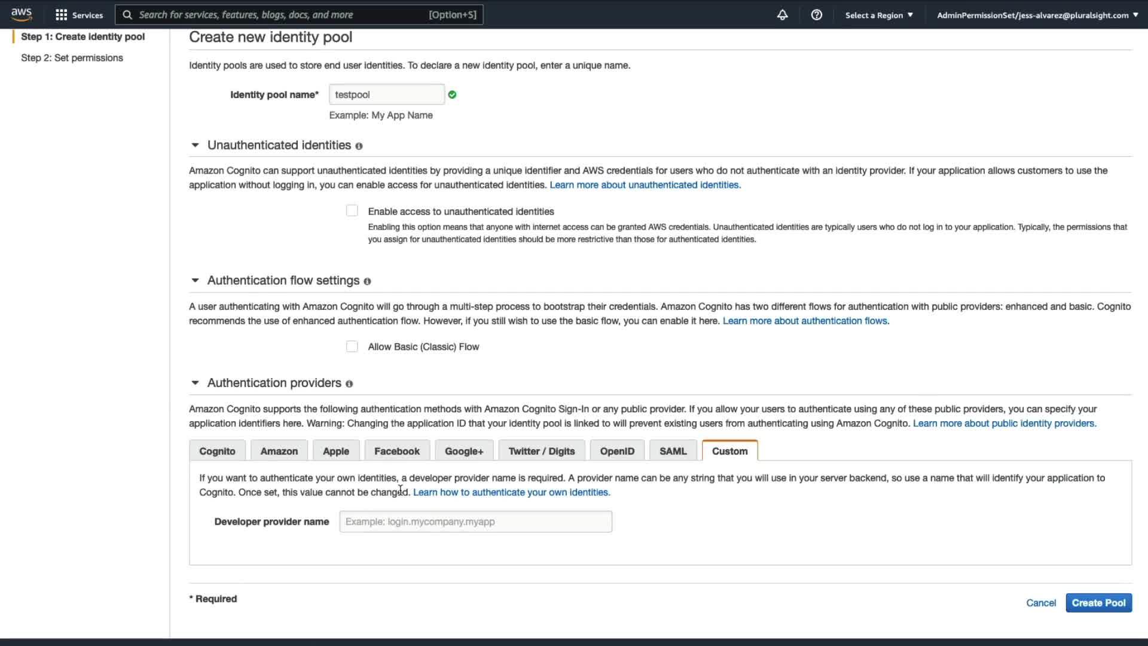1148x646 pixels.
Task: Click info icon beside Unauthenticated identities
Action: click(x=359, y=146)
